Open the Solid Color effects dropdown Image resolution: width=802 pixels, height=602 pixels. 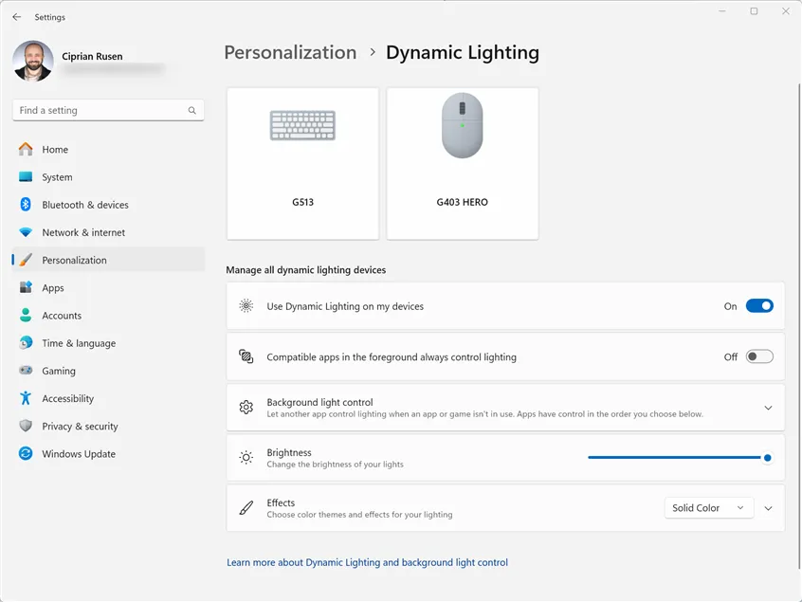pyautogui.click(x=708, y=508)
